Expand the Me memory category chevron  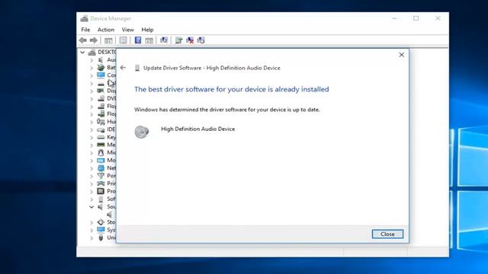point(91,145)
